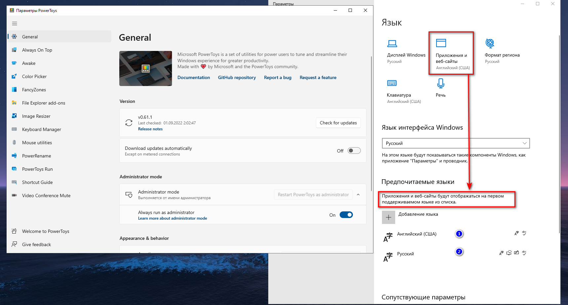The height and width of the screenshot is (305, 568).
Task: Open the Речь microphone icon
Action: click(x=440, y=83)
